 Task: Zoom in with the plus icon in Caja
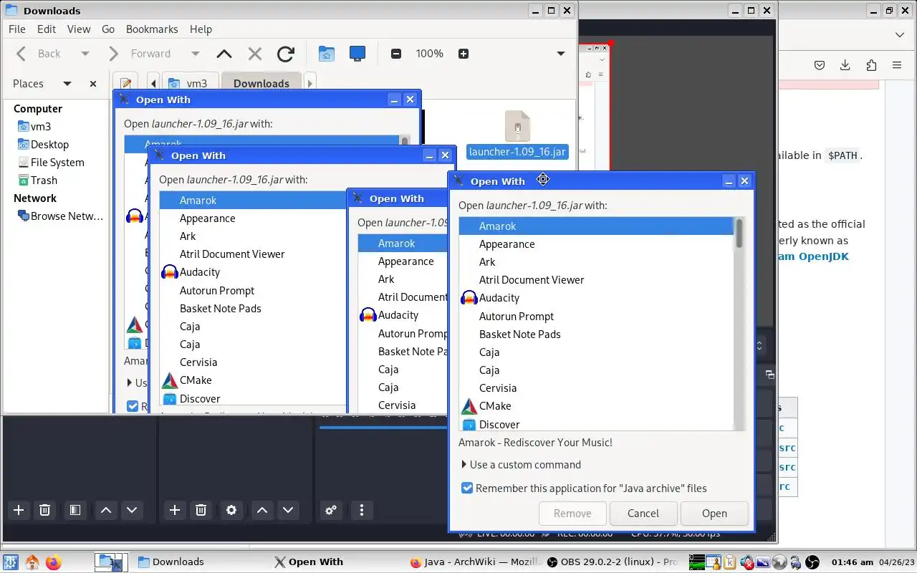tap(464, 54)
